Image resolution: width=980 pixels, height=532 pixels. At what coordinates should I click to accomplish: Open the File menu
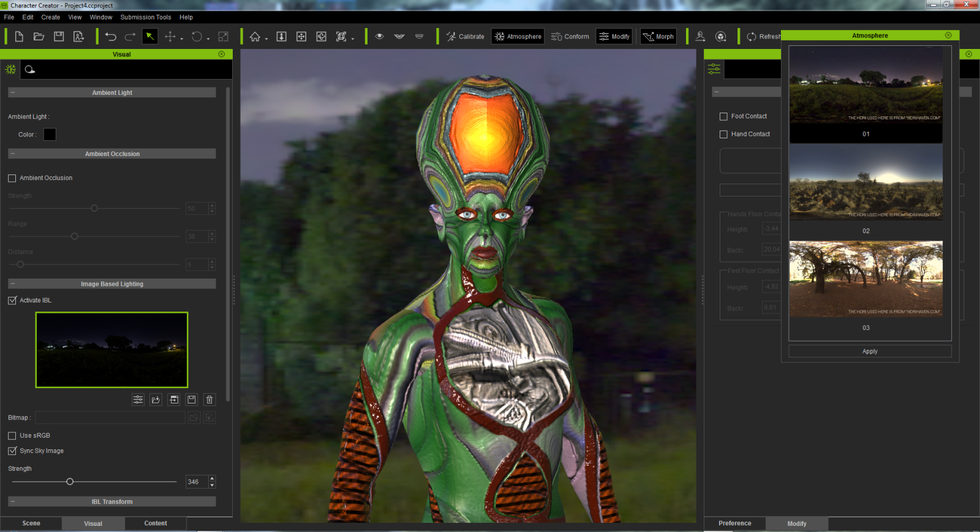9,17
